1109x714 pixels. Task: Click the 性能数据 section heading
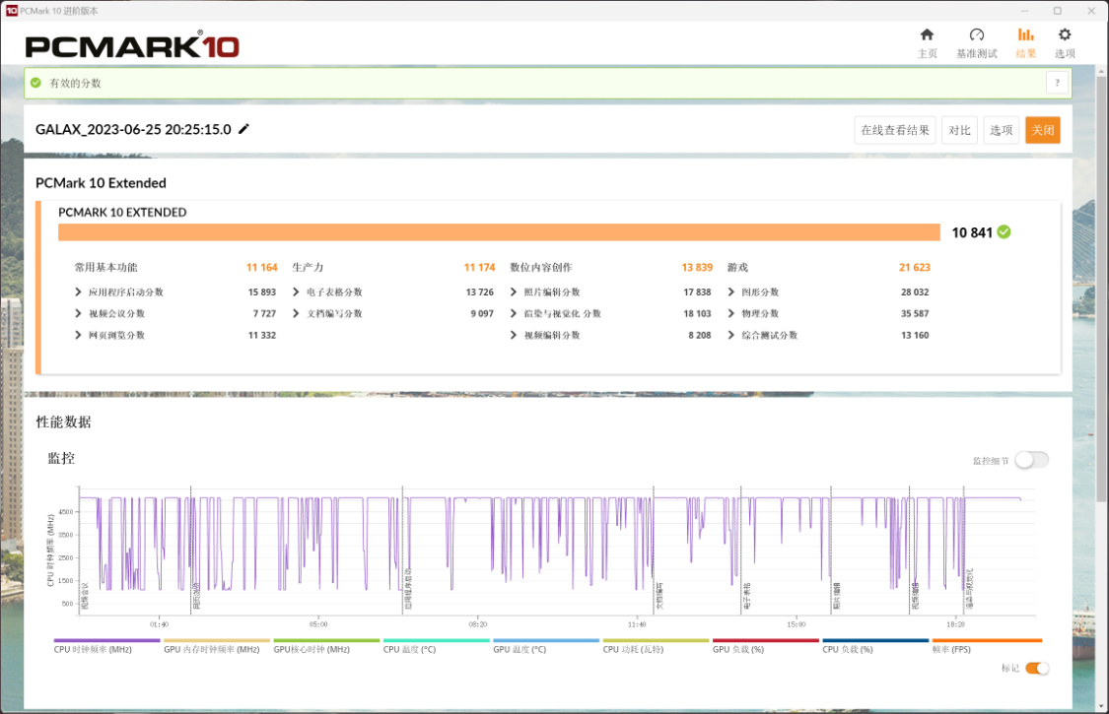pos(64,422)
